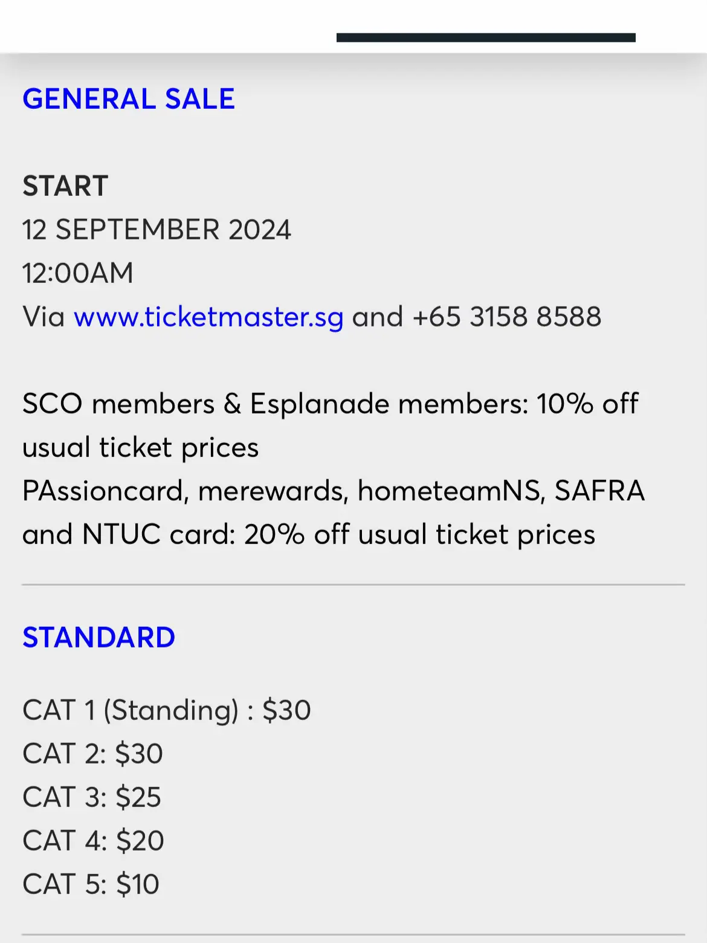Viewport: 707px width, 943px height.
Task: Tap the GENERAL SALE heading
Action: click(x=129, y=99)
